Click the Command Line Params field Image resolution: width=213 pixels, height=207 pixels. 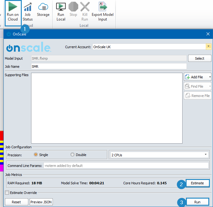pyautogui.click(x=126, y=166)
